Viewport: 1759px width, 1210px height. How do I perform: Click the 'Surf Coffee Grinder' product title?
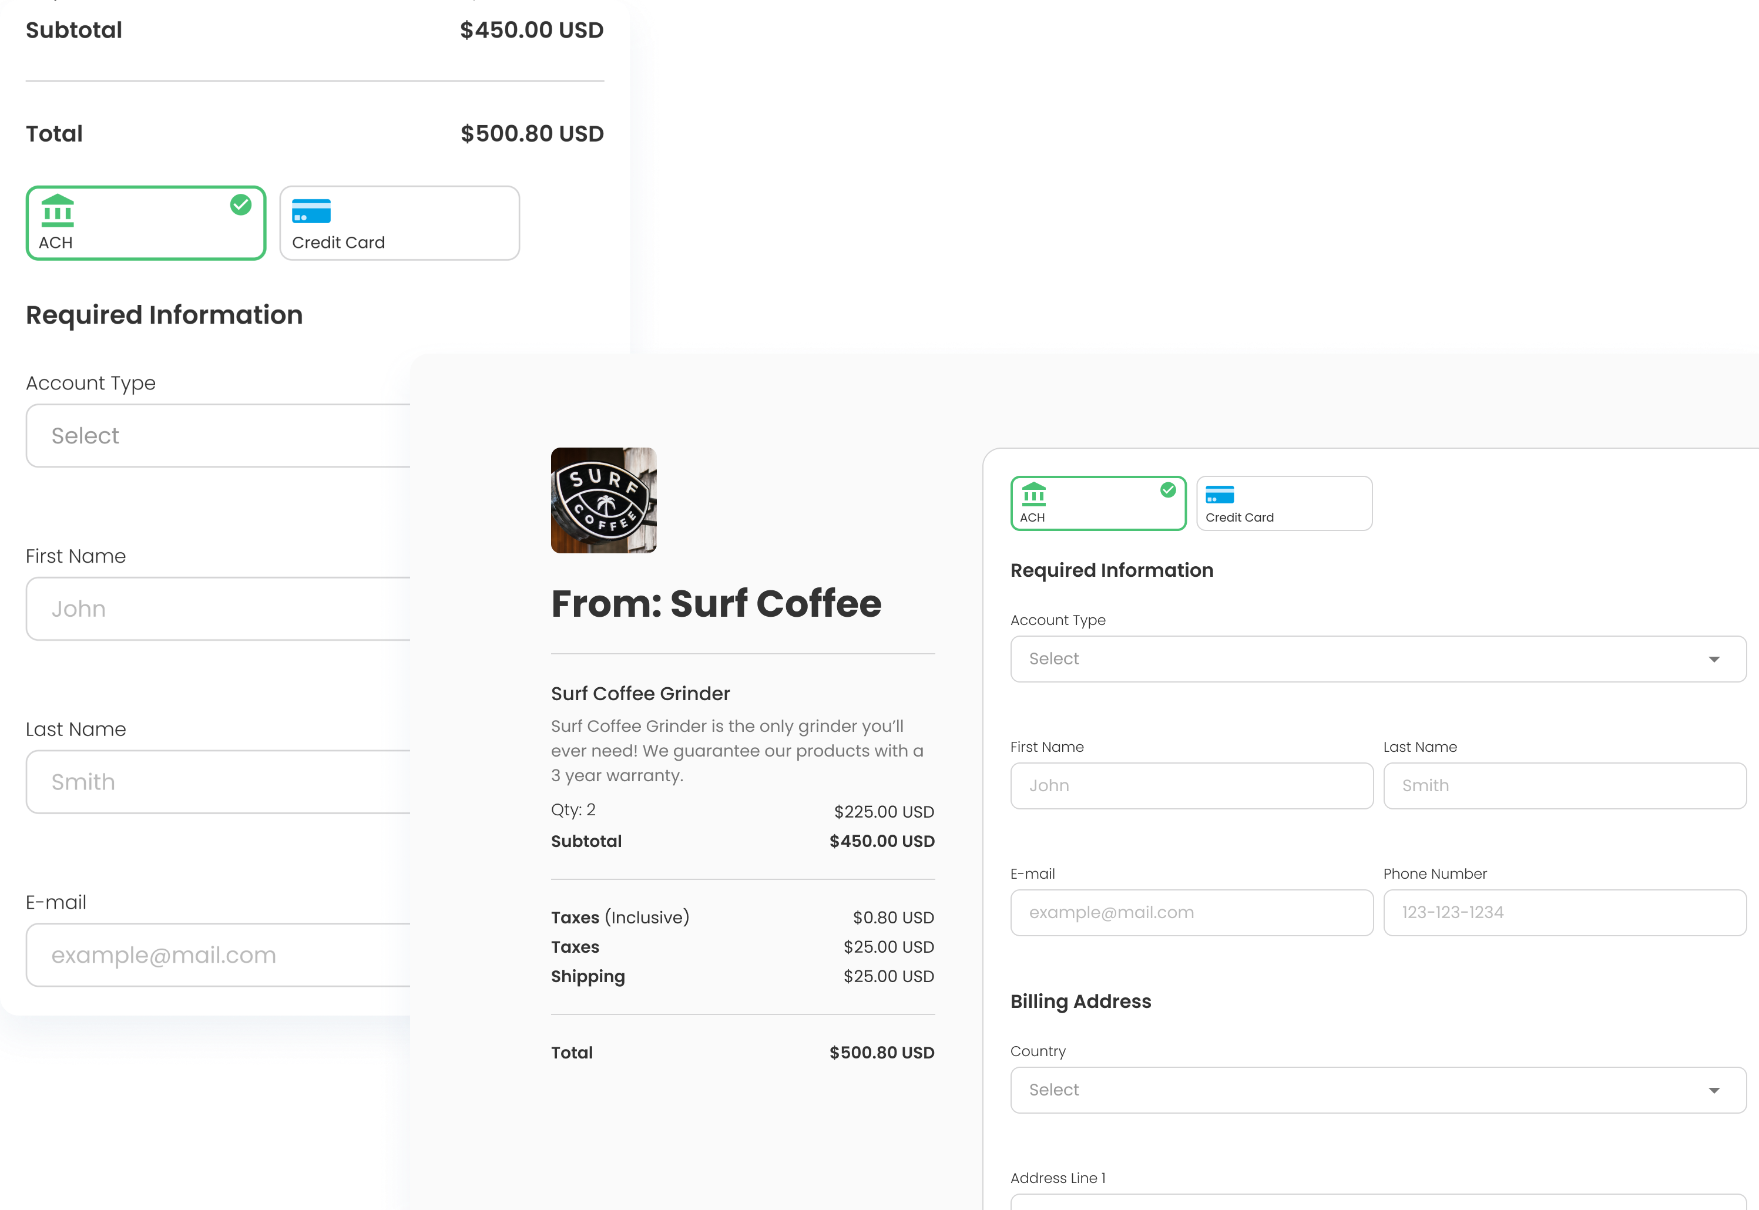[640, 694]
